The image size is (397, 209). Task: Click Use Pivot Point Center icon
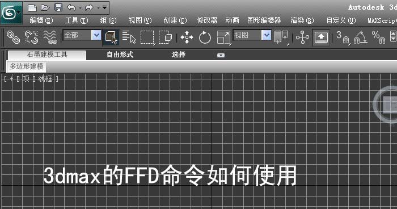coord(281,37)
